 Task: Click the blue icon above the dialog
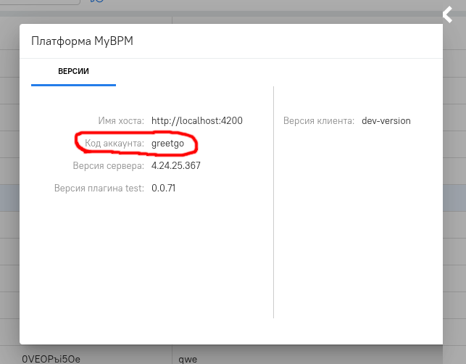[96, 2]
